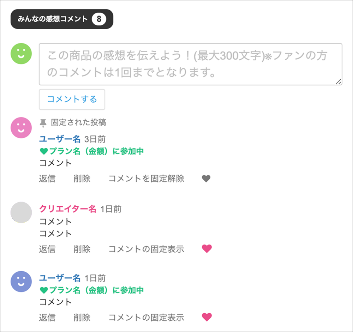The height and width of the screenshot is (332, 353).
Task: Click 削除 on the pinned comment
Action: point(82,179)
